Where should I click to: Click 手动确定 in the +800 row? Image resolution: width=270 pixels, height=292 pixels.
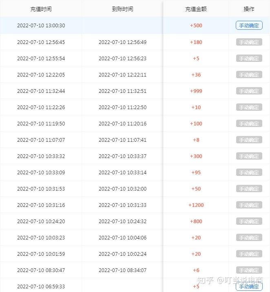coord(249,221)
